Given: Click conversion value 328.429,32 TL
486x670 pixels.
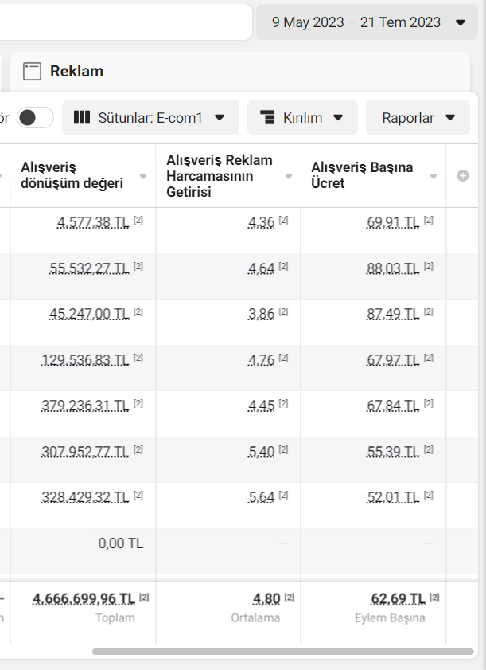Looking at the screenshot, I should click(x=85, y=497).
